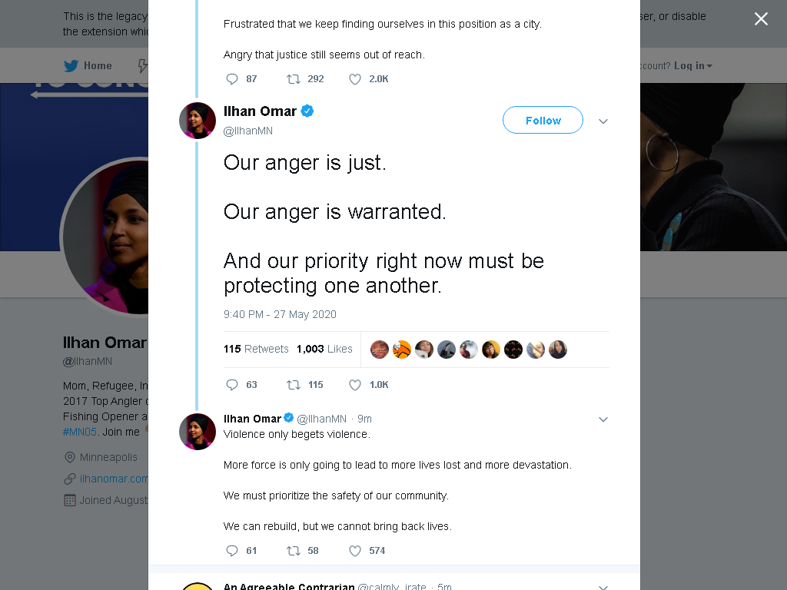Open the chevron menu on the 9m tweet
The image size is (787, 590).
[x=603, y=419]
